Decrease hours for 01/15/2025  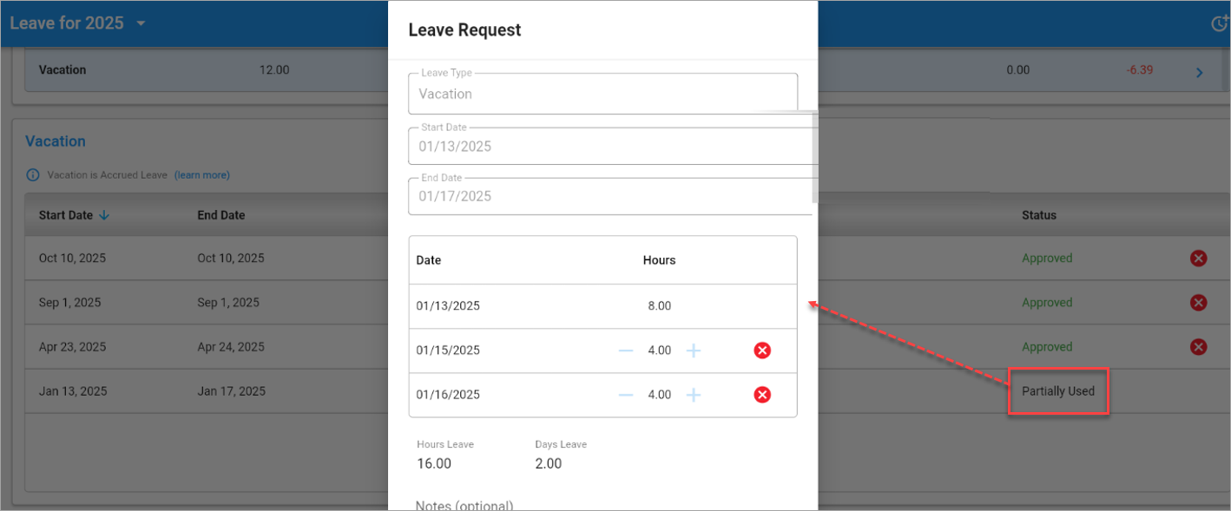click(626, 350)
